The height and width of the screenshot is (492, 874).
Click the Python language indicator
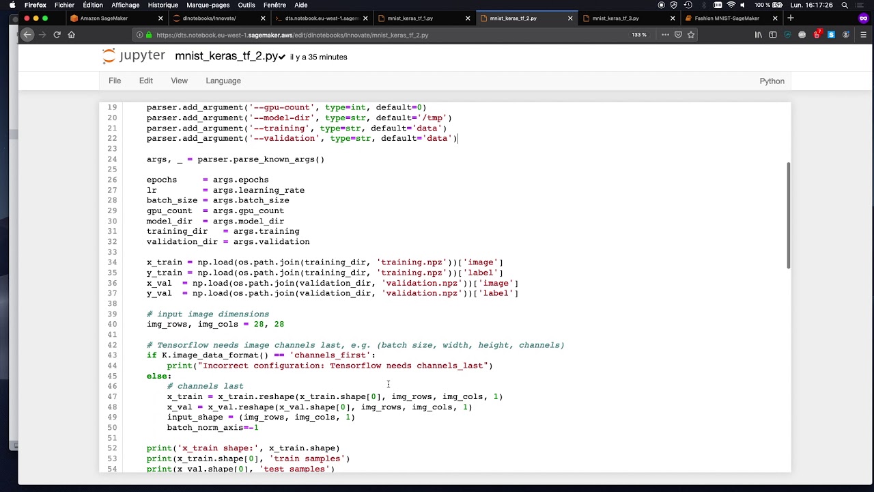coord(772,81)
